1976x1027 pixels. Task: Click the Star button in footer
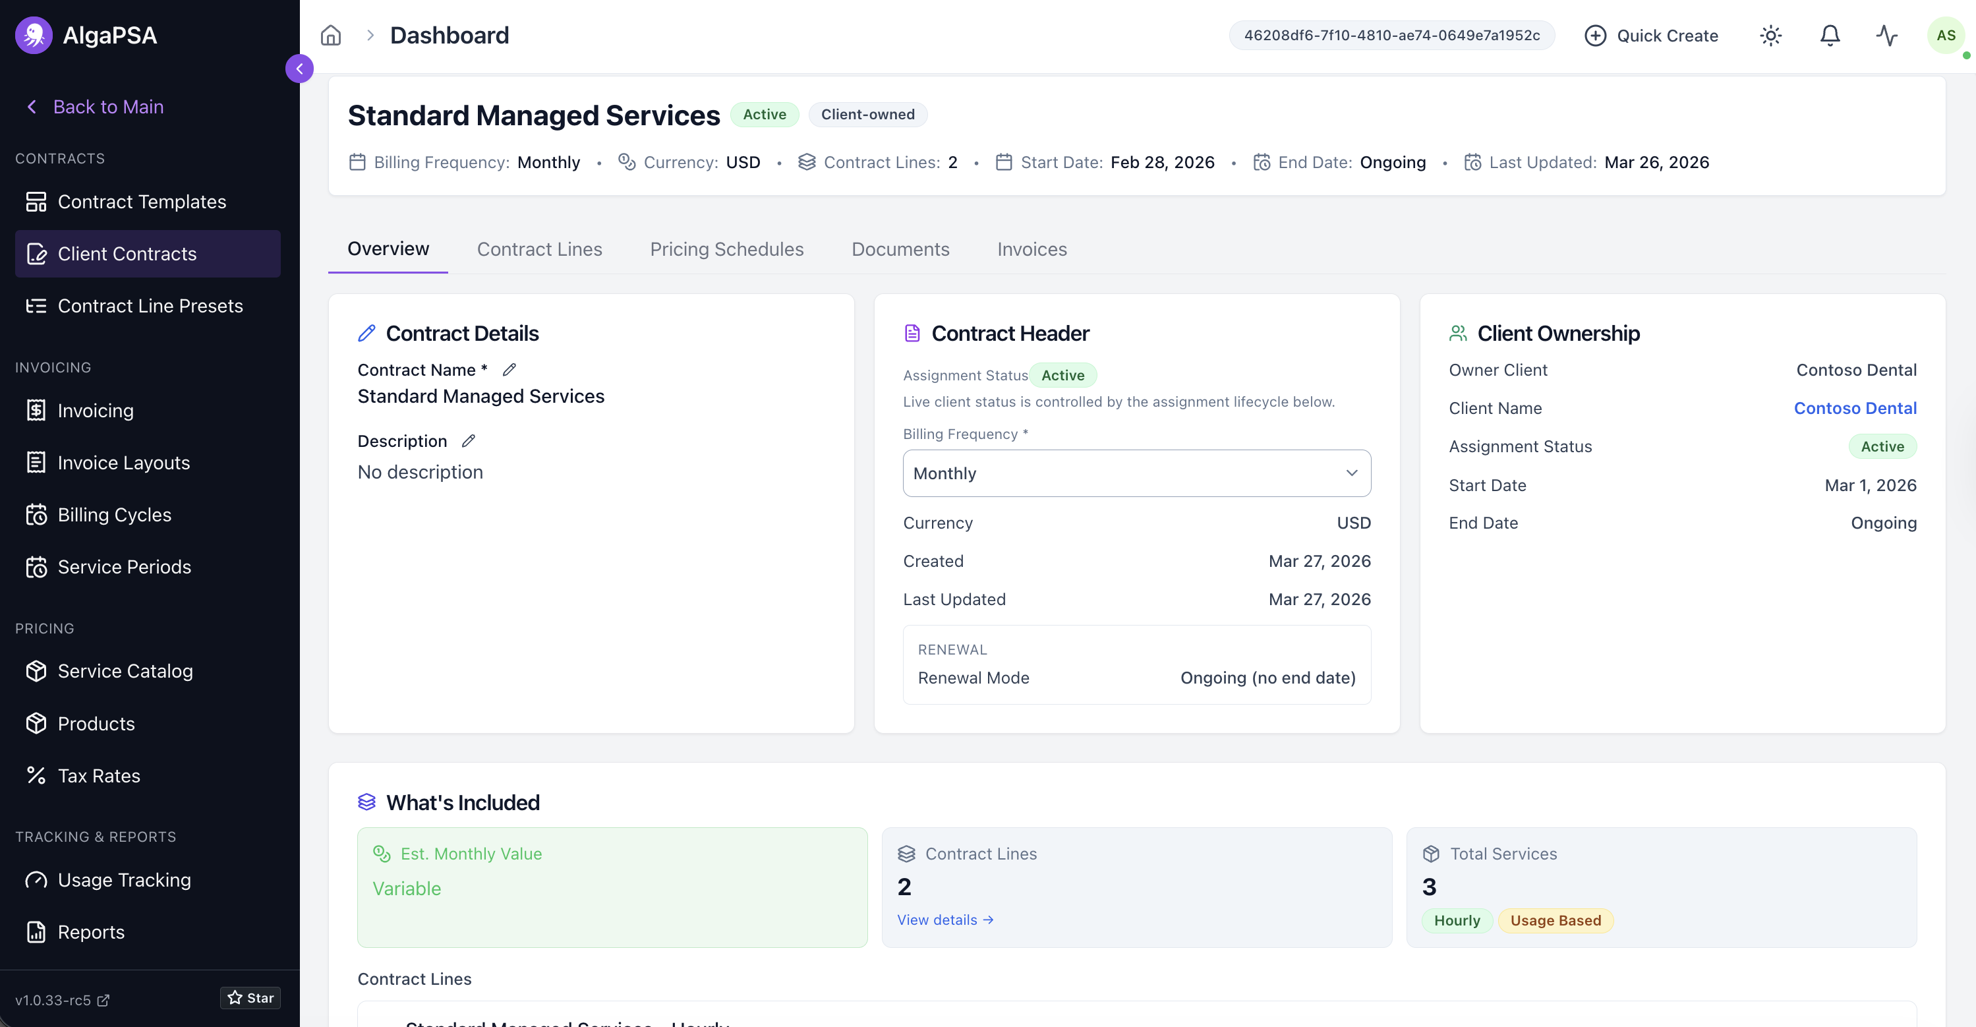tap(251, 998)
